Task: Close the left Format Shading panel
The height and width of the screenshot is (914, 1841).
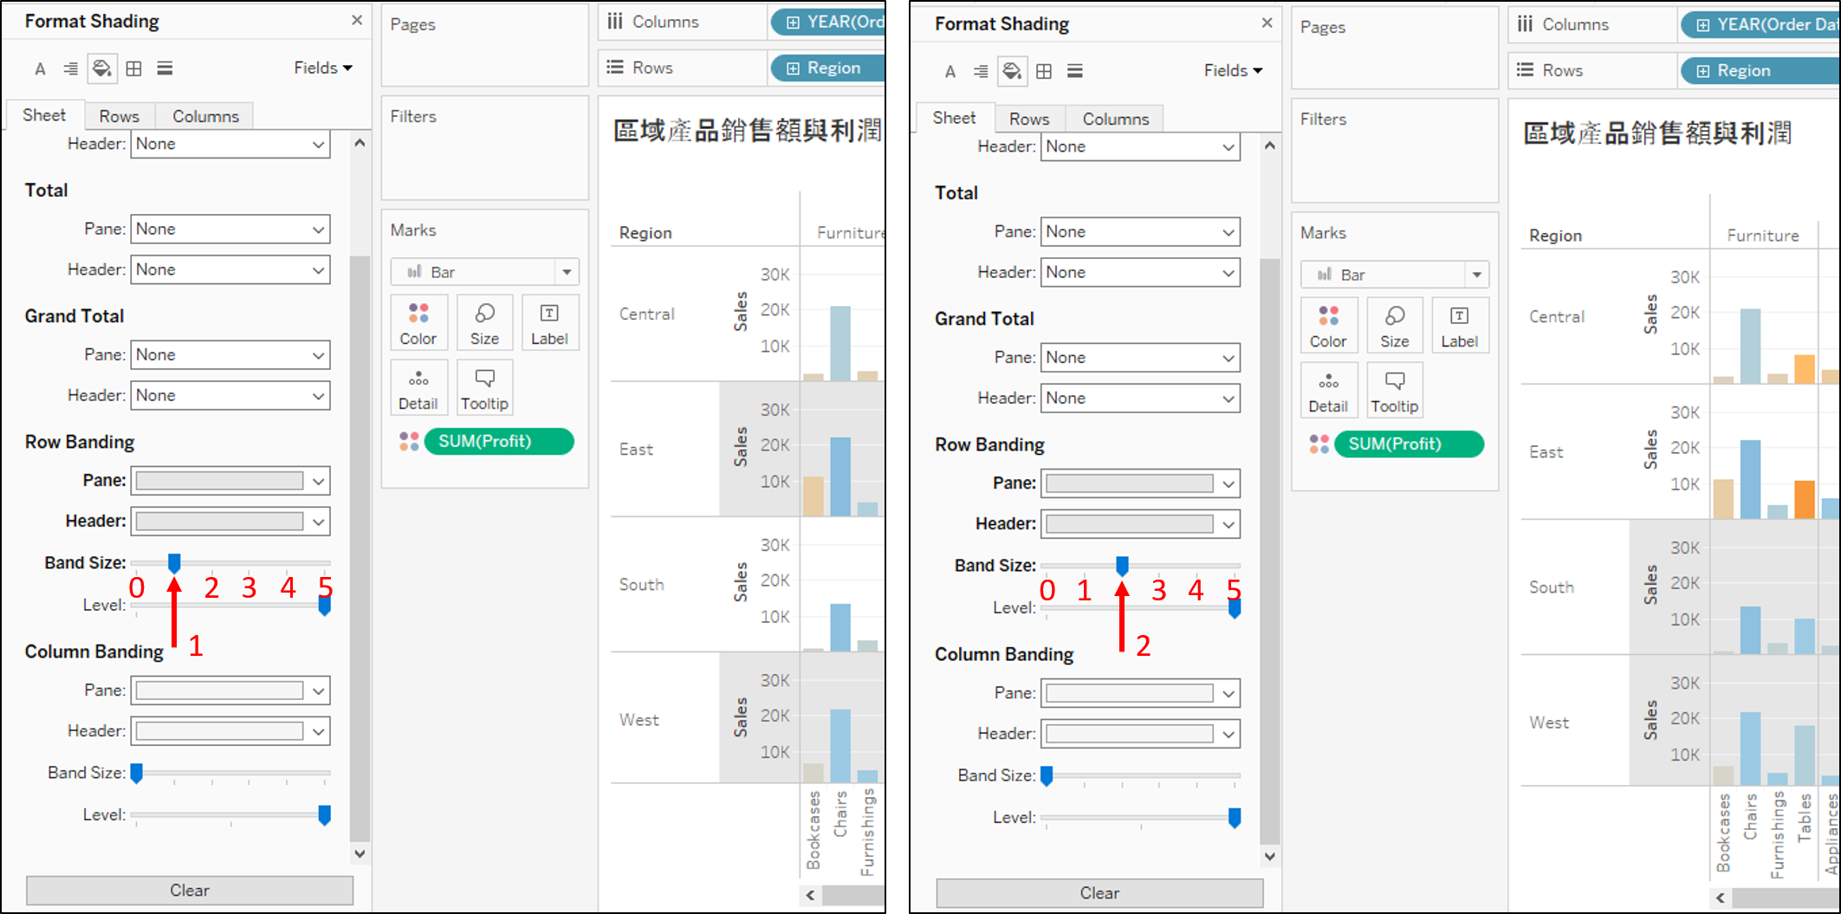Action: pos(357,20)
